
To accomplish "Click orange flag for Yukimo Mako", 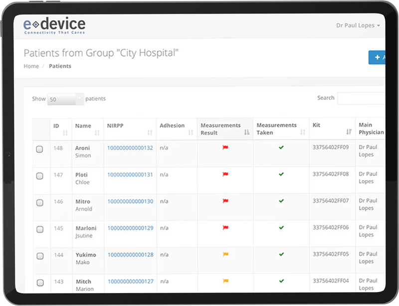I will click(225, 254).
